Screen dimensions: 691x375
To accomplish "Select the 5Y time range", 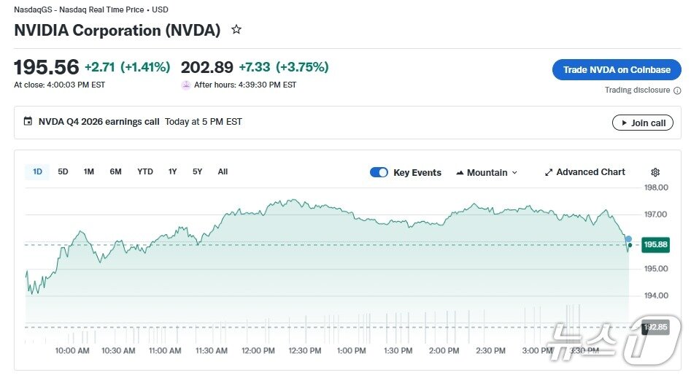I will point(197,171).
